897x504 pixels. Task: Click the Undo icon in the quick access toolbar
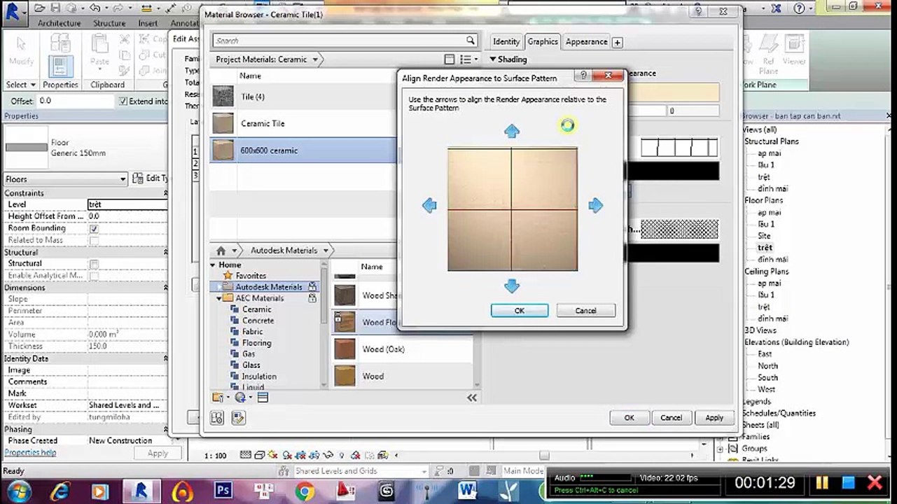click(x=94, y=8)
